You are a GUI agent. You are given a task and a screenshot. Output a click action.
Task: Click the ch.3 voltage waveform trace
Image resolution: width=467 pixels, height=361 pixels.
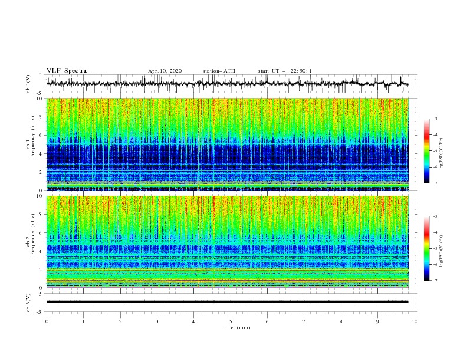227,302
